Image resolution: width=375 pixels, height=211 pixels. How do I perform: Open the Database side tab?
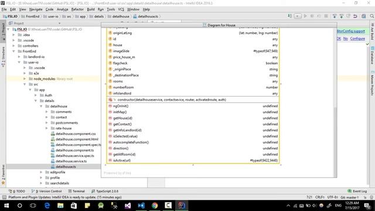[373, 55]
